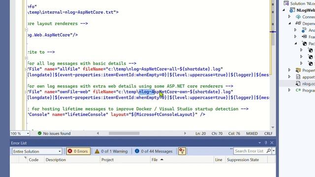
Task: Close the Error List panel
Action: coord(272,143)
